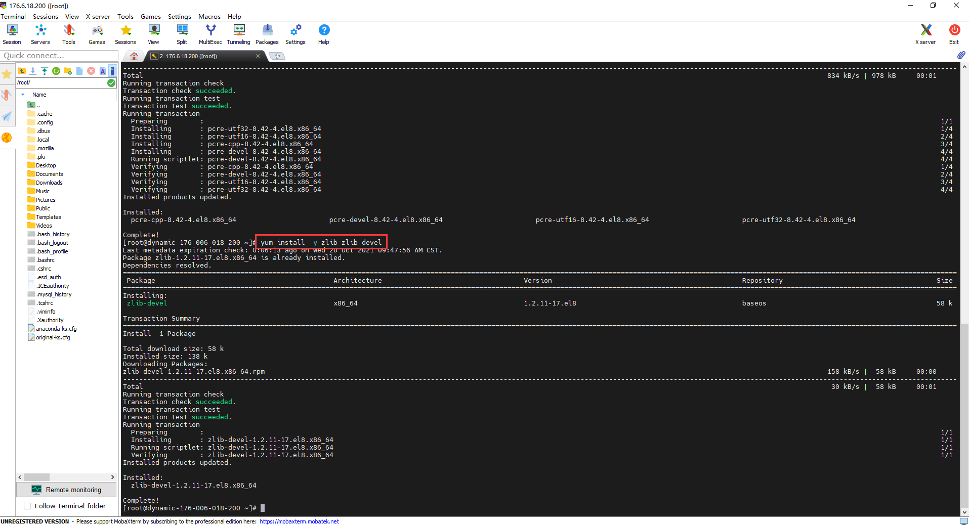
Task: Click terminal vertical scrollbar up arrow
Action: (x=965, y=66)
